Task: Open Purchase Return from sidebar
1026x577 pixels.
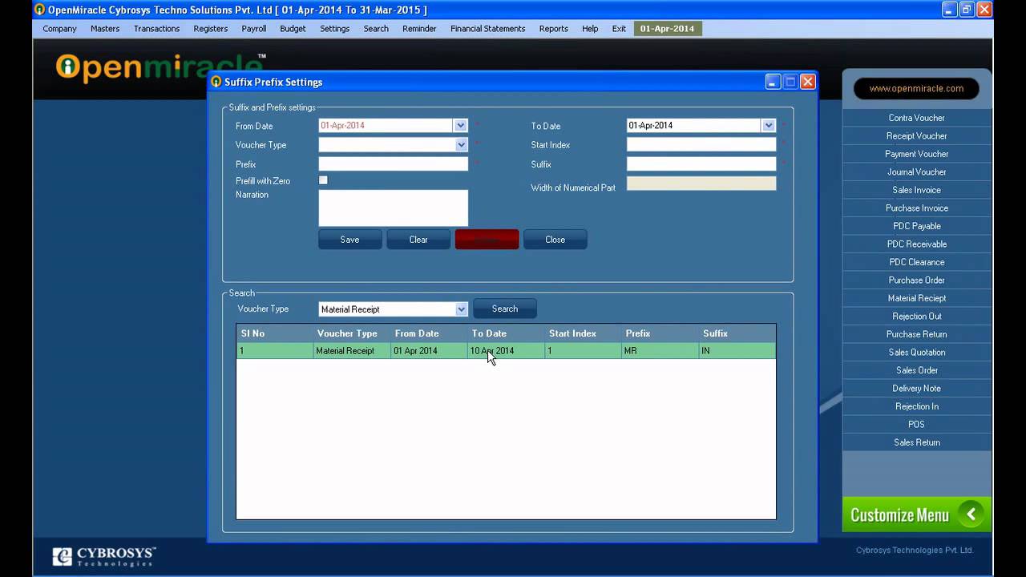Action: (916, 334)
